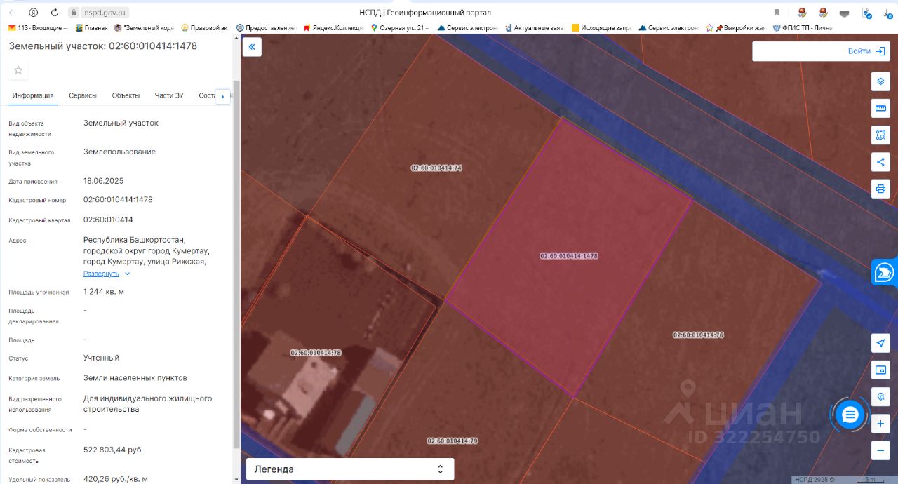
Task: Open the Правовой акт bookmark
Action: pyautogui.click(x=206, y=28)
